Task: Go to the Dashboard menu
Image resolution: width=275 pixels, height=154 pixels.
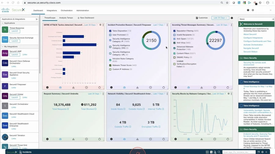Action: (38, 10)
